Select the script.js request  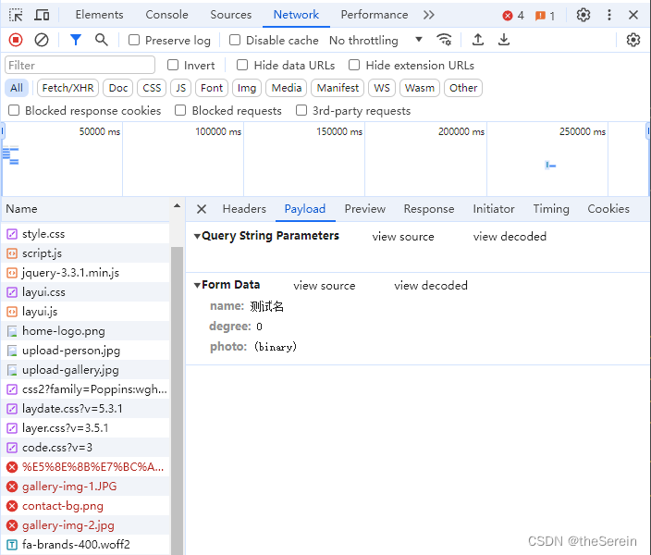pyautogui.click(x=85, y=253)
